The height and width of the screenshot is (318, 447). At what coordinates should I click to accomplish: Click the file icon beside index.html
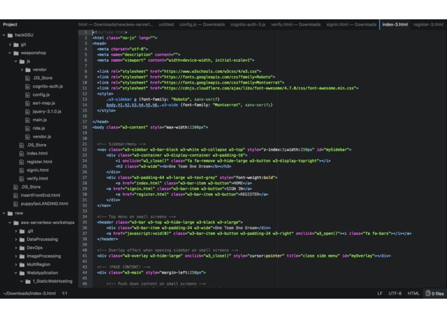pyautogui.click(x=22, y=153)
